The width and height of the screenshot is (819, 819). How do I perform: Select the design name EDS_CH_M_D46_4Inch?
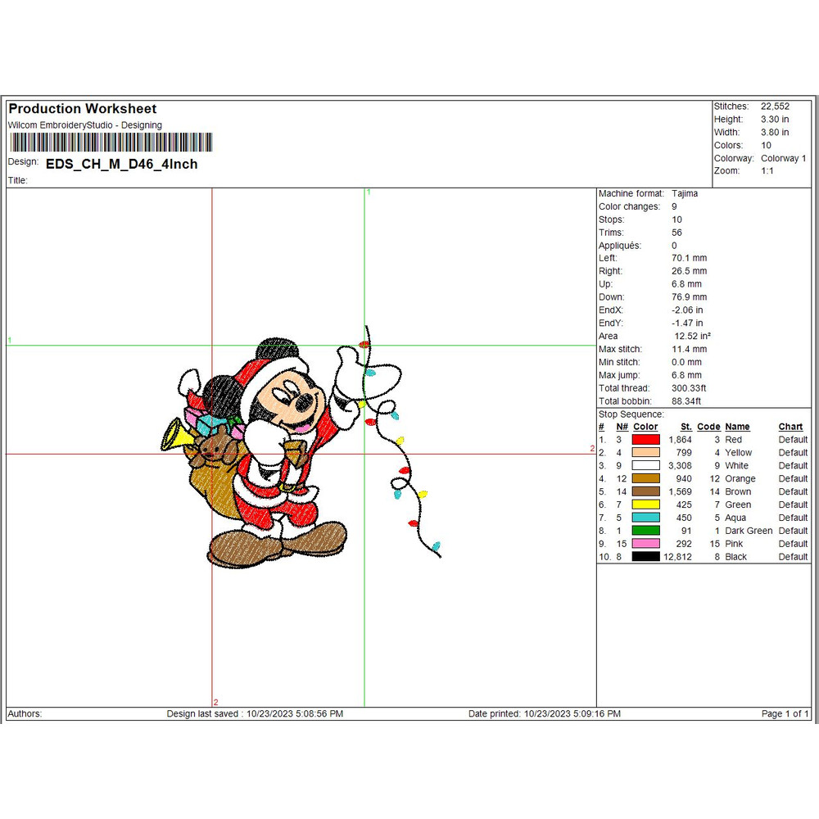[x=121, y=164]
